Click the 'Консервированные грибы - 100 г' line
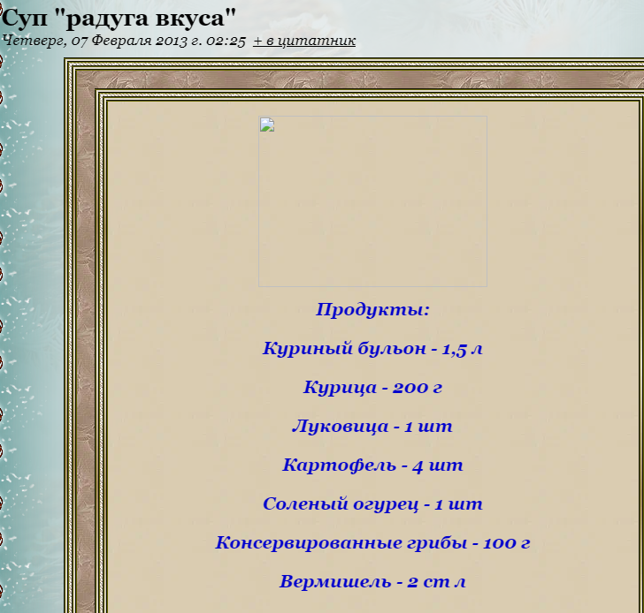Viewport: 644px width, 613px height. 372,543
